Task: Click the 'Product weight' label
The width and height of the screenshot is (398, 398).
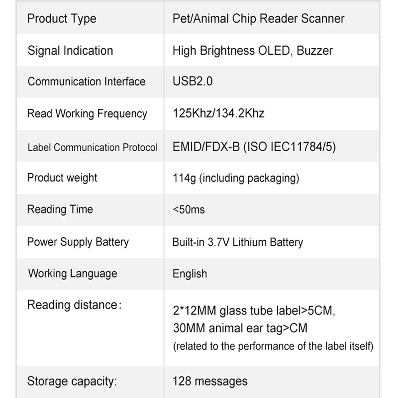Action: point(62,178)
